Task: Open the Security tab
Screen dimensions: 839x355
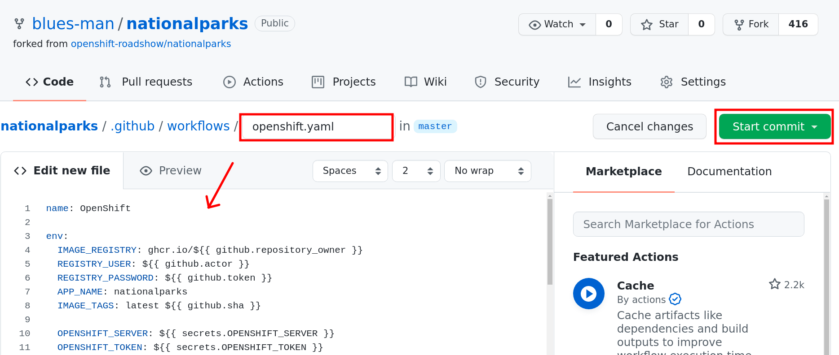Action: 507,82
